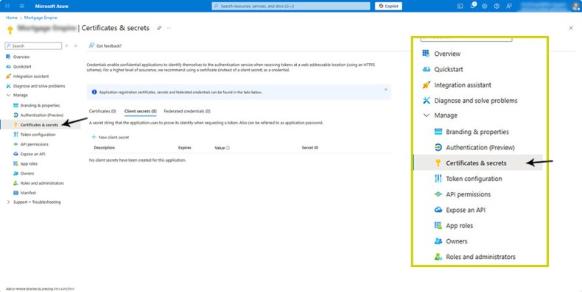Open the app launcher grid icon in the top bar

coord(7,7)
